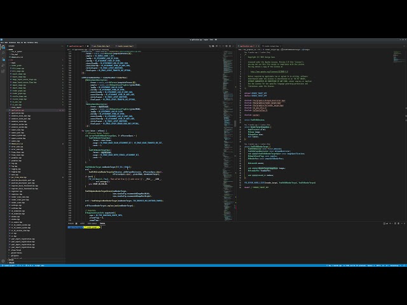Close application.cpp tab in right editor
407x305 pixels.
(x=259, y=46)
